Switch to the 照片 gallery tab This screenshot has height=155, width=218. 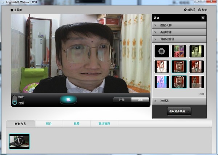point(49,124)
